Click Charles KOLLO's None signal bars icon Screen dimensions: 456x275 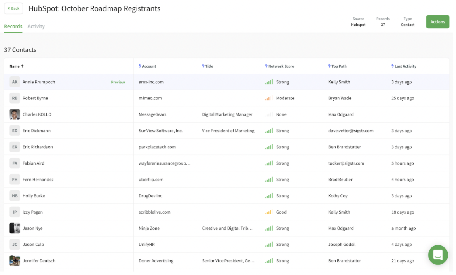coord(269,114)
